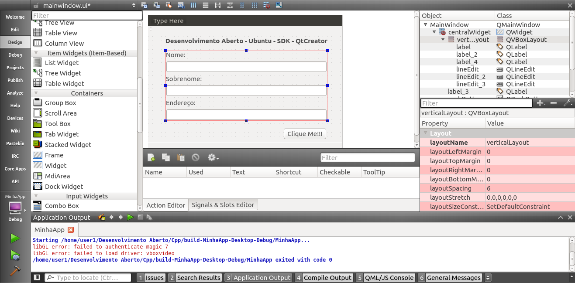This screenshot has height=283, width=575.
Task: Click the Lay Out Horizontally toolbar icon
Action: coord(193,5)
